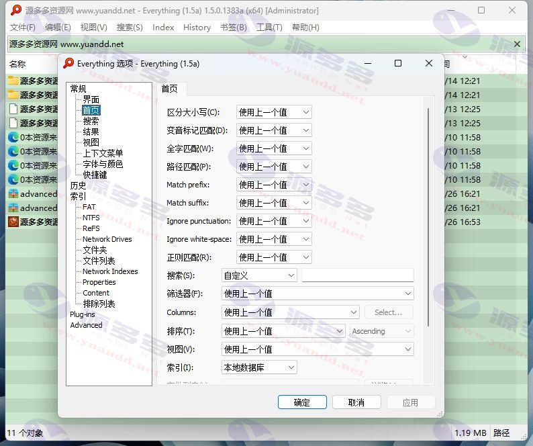Clear the main window search box with X

click(517, 44)
